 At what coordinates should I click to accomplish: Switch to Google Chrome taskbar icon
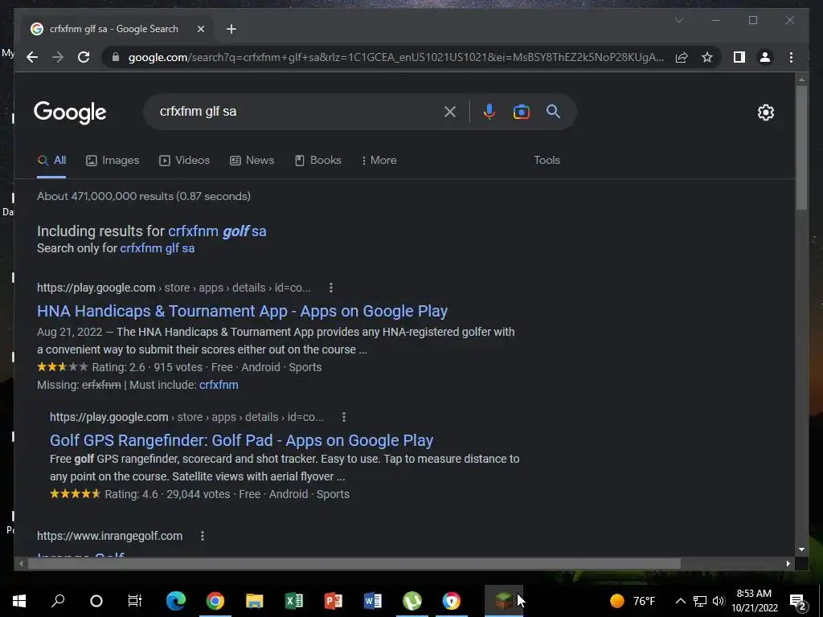(x=215, y=601)
